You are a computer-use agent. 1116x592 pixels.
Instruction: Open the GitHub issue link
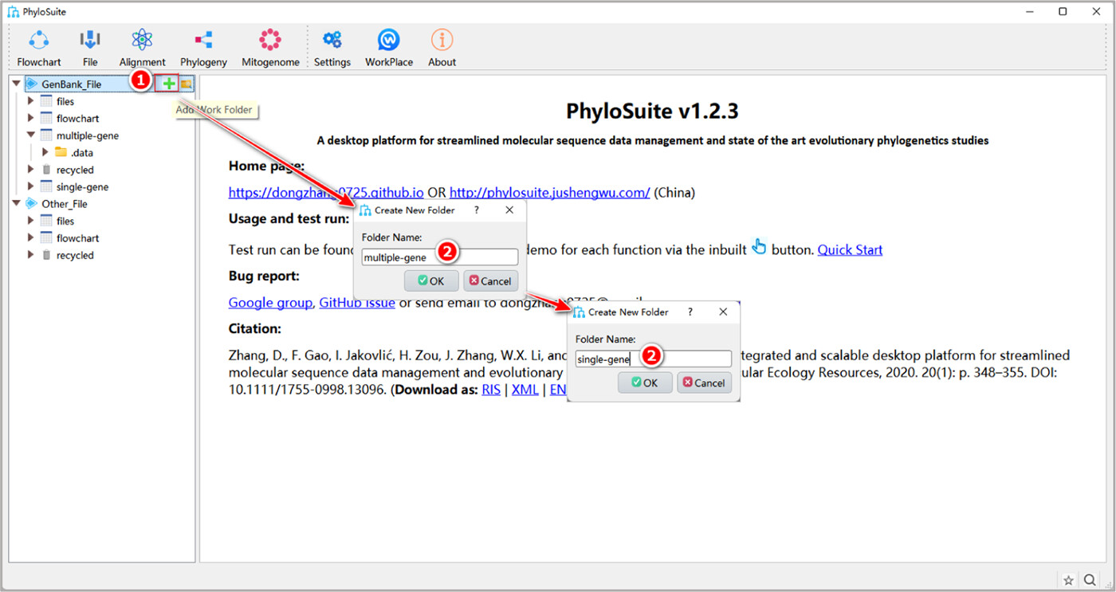pos(357,303)
